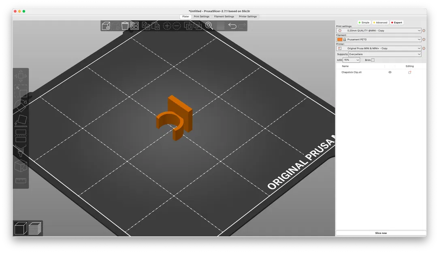Open the Print Settings tab
The width and height of the screenshot is (439, 253).
click(x=202, y=17)
